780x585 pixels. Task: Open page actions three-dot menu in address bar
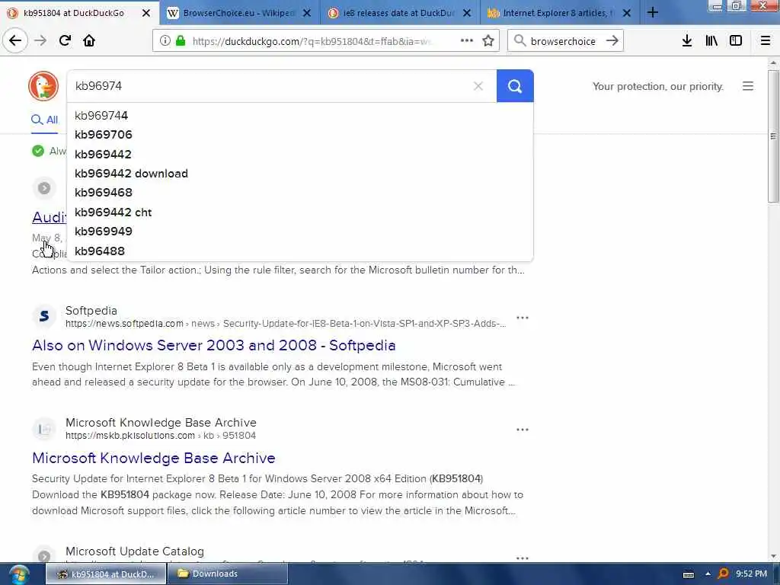click(467, 41)
